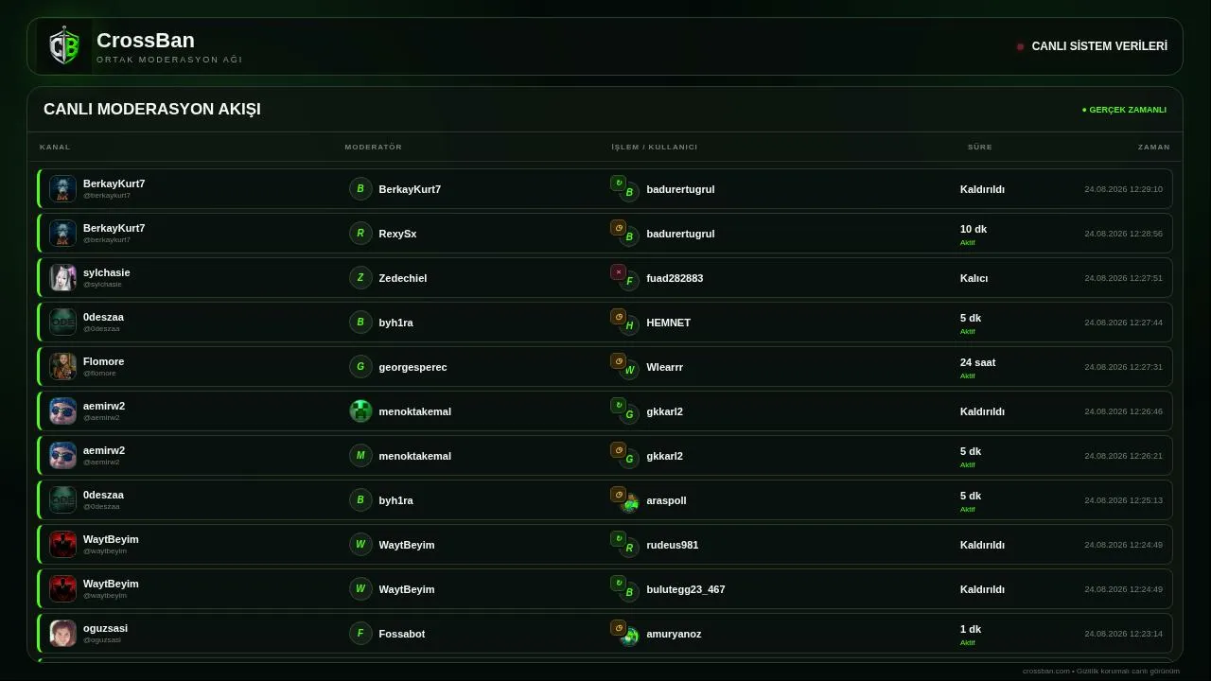Image resolution: width=1211 pixels, height=681 pixels.
Task: Select the GERÇEK ZAMANLI live indicator
Action: pyautogui.click(x=1124, y=110)
